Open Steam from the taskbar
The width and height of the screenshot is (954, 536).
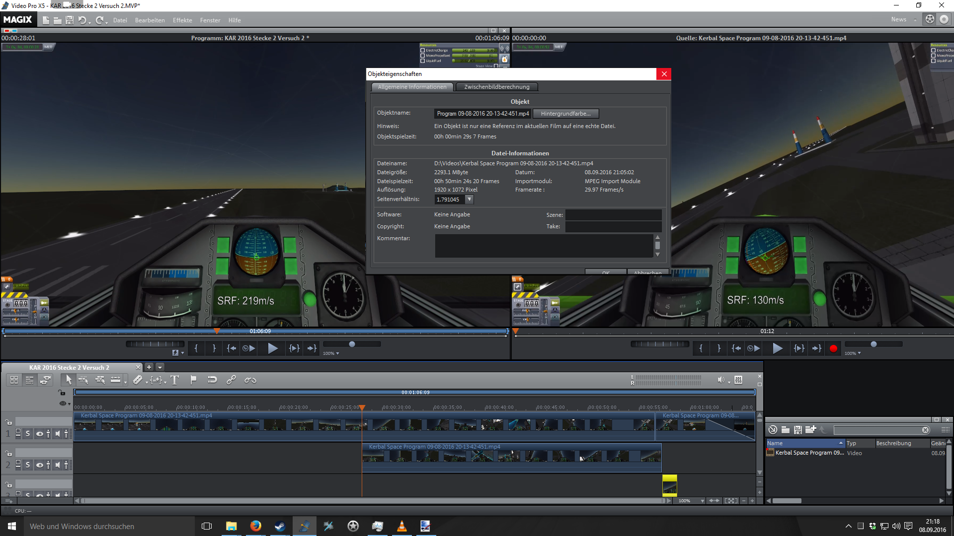tap(280, 526)
